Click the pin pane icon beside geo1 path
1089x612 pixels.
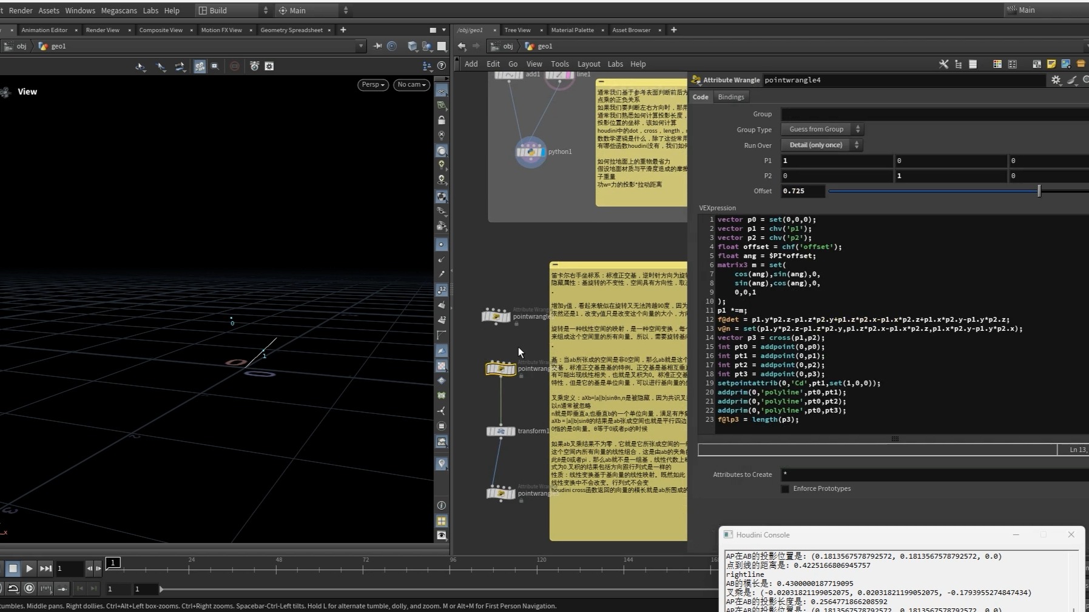click(377, 46)
